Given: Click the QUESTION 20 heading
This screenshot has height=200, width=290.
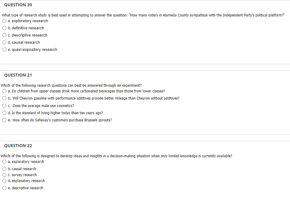Looking at the screenshot, I should pos(18,5).
